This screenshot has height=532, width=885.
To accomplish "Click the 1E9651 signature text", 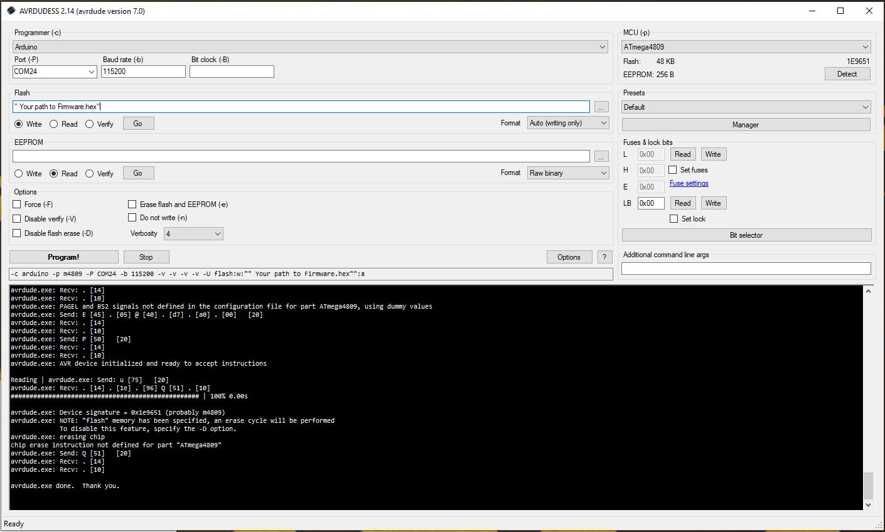I will [x=858, y=61].
